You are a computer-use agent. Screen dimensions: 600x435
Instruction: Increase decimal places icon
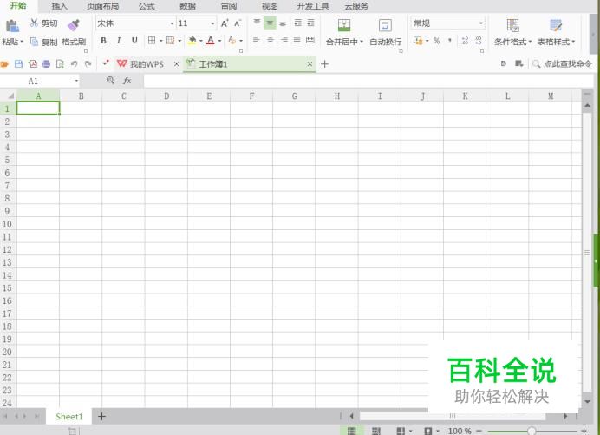[465, 41]
